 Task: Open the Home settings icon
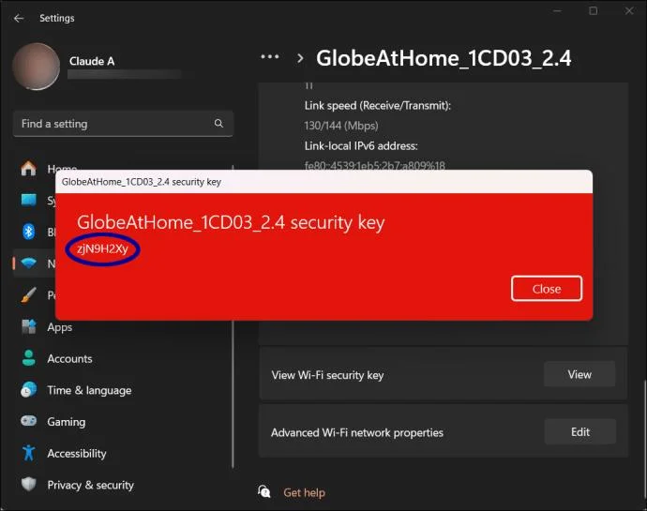28,169
